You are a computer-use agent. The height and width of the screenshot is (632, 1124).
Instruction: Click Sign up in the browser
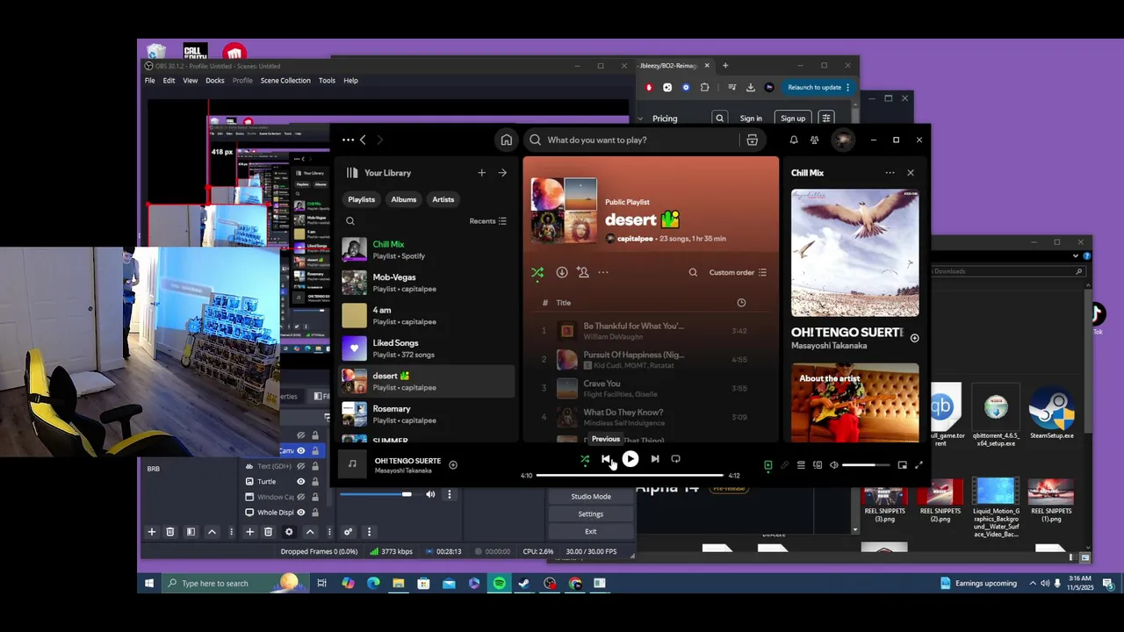793,118
